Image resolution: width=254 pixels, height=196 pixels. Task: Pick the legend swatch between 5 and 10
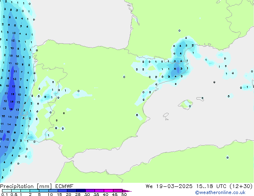[44, 191]
